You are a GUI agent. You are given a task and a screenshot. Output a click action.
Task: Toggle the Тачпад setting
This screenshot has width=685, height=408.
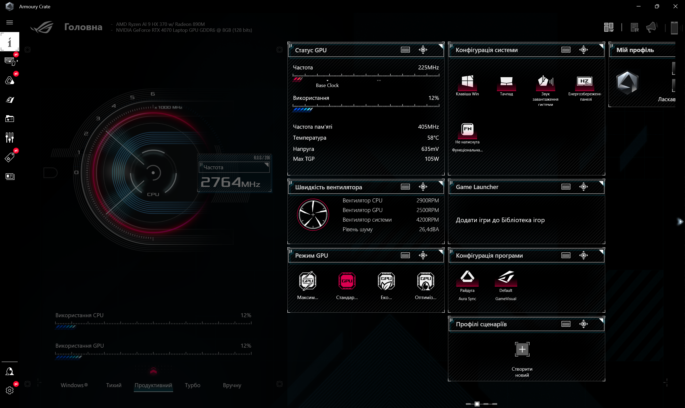point(506,83)
